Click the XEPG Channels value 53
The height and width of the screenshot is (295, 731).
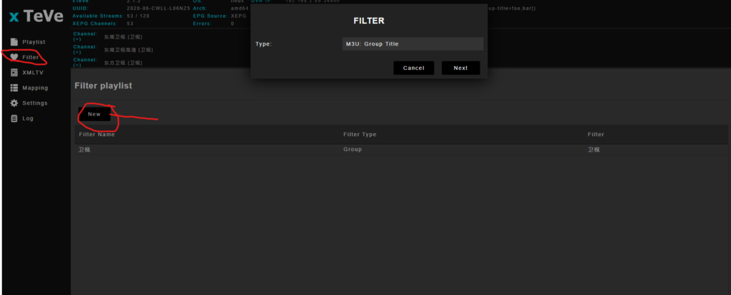(x=130, y=24)
